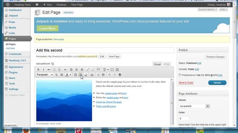This screenshot has width=238, height=133.
Task: Click the paste from Word icon
Action: coord(81,75)
